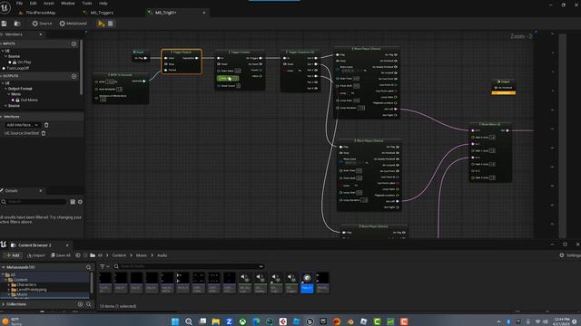Image resolution: width=581 pixels, height=326 pixels.
Task: Close the Content Browser 2 tab
Action: pyautogui.click(x=67, y=245)
